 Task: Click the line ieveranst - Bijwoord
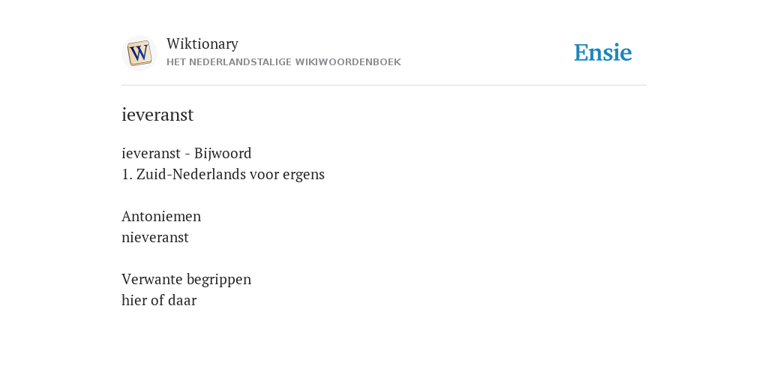187,153
